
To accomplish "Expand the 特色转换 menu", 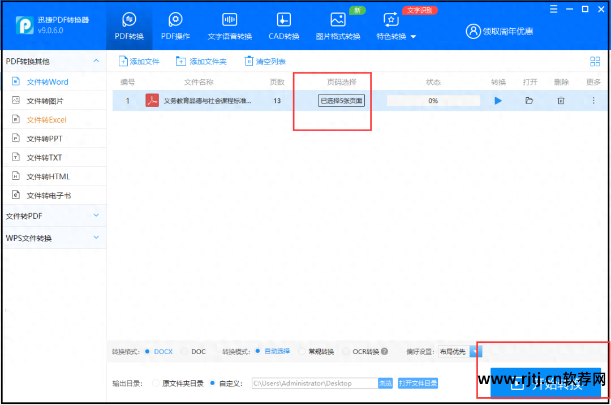I will 391,25.
